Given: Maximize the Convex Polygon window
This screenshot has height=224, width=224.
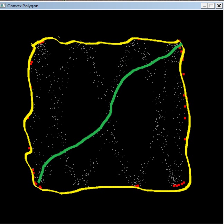Looking at the screenshot, I should pyautogui.click(x=212, y=6).
